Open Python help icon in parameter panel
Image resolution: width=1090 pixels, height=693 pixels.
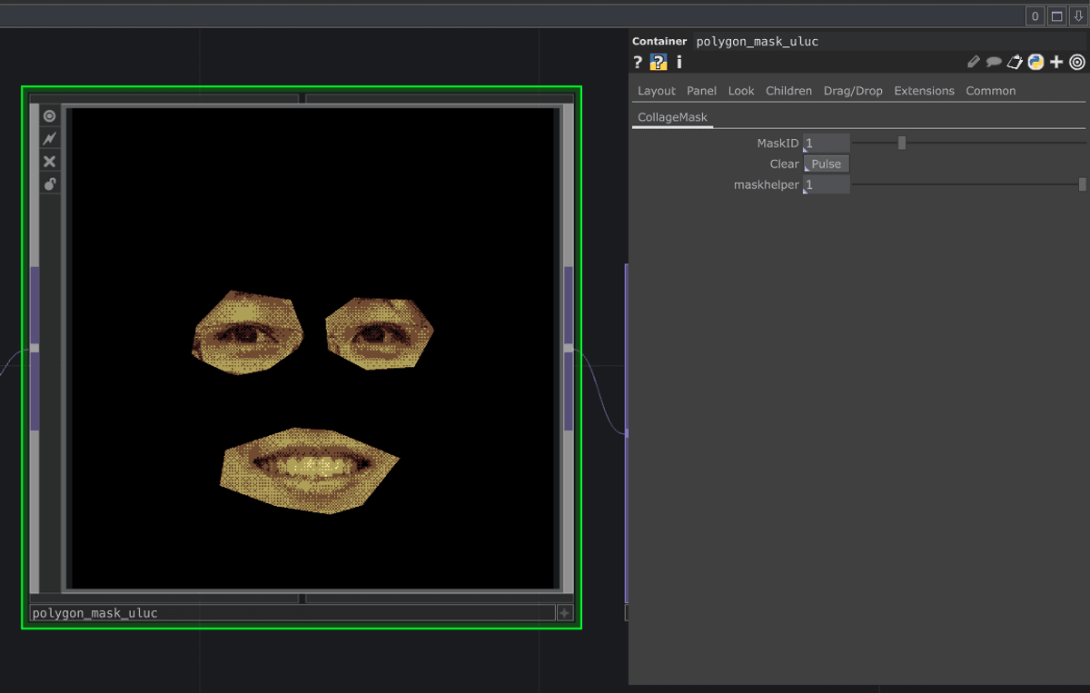pos(659,63)
